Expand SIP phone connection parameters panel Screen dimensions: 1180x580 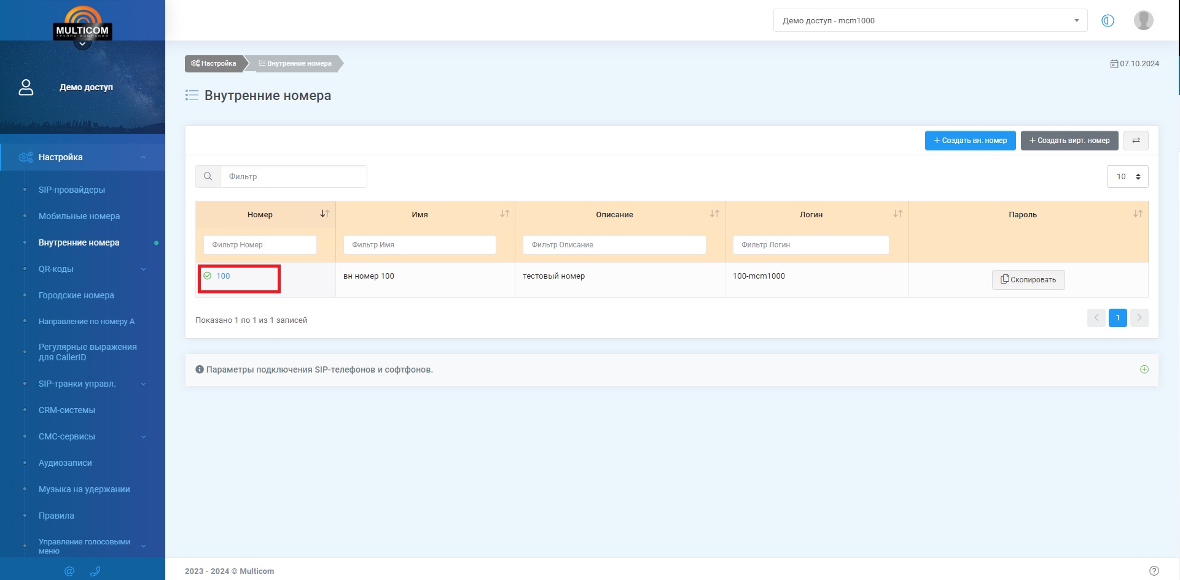point(1144,369)
